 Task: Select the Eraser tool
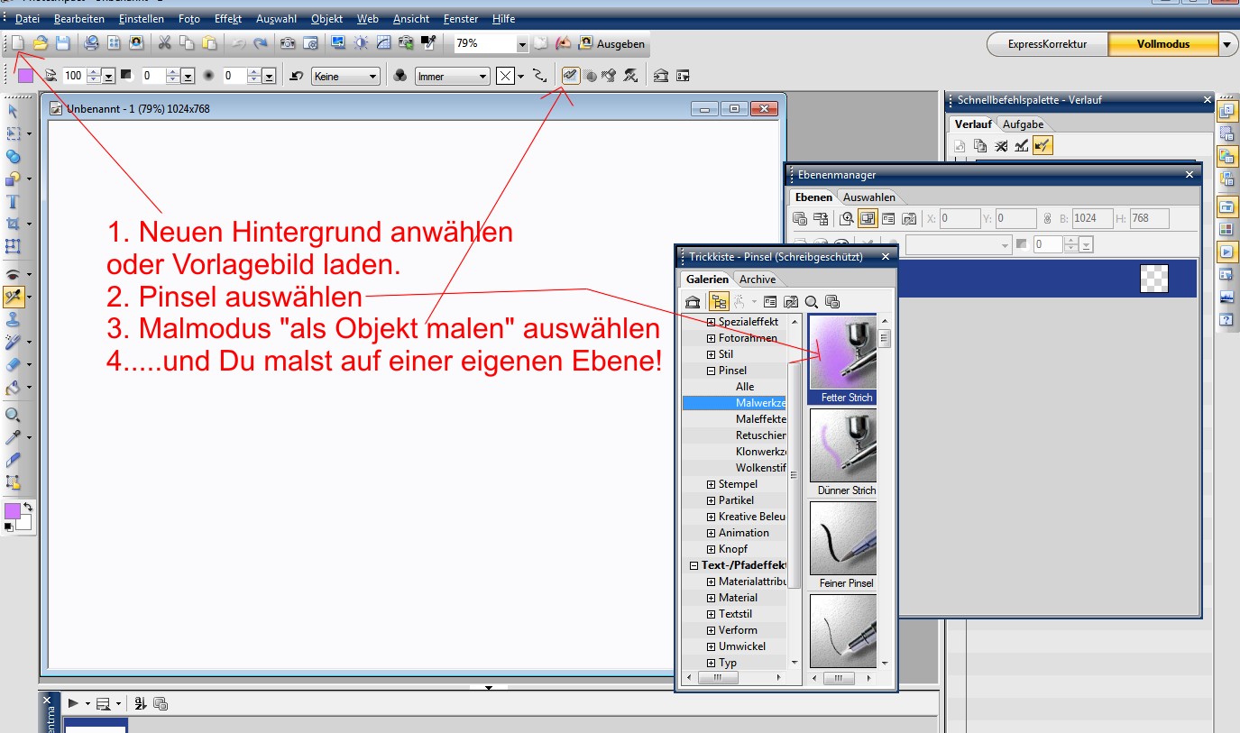13,365
